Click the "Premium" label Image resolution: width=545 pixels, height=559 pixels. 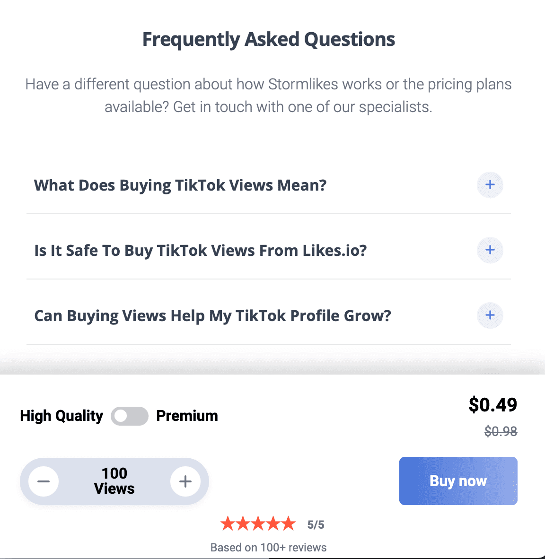(187, 416)
